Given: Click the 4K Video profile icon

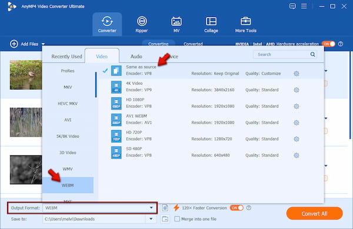Looking at the screenshot, I should coord(116,87).
